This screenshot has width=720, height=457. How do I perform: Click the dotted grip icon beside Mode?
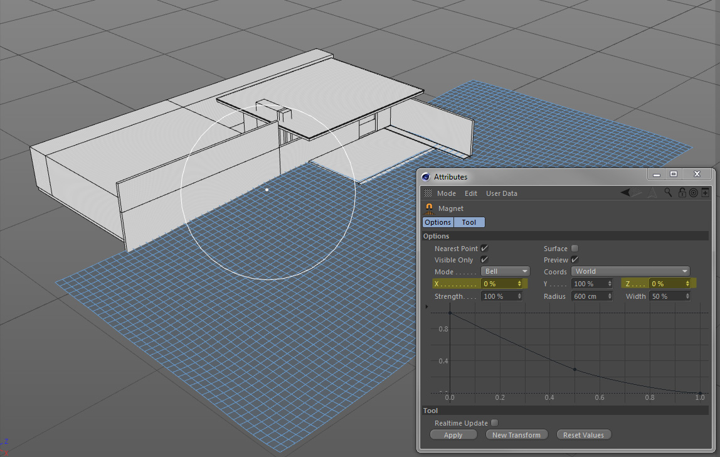point(428,193)
